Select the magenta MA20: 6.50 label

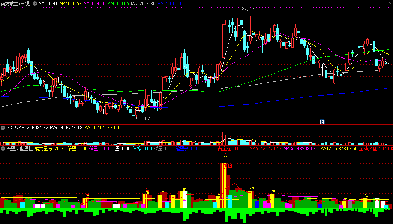coord(94,4)
